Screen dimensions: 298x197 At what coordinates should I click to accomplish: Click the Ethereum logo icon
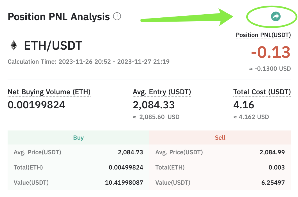pos(13,45)
